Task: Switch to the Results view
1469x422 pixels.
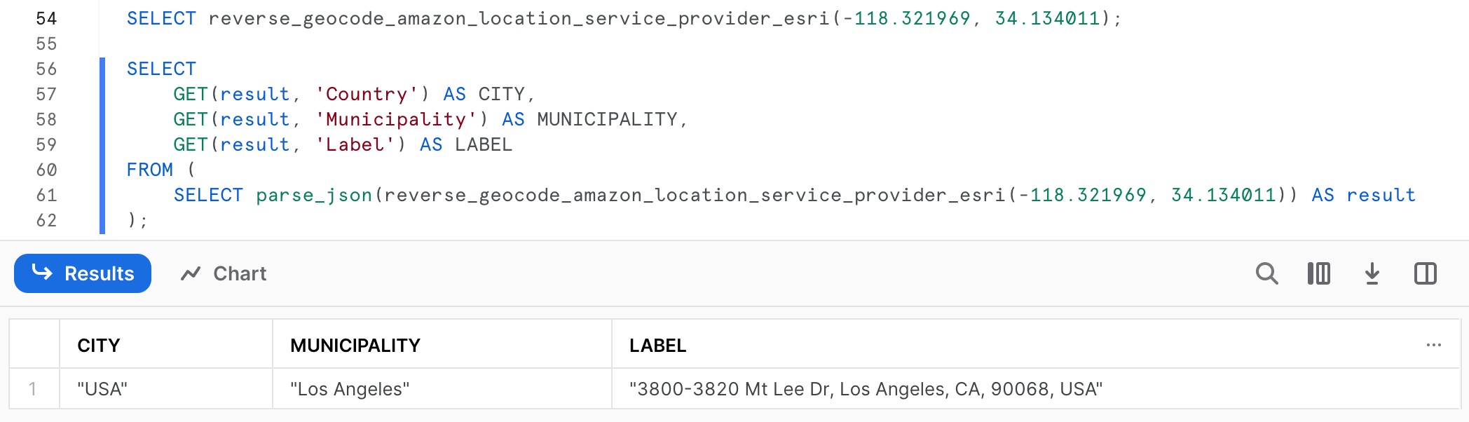Action: point(82,273)
